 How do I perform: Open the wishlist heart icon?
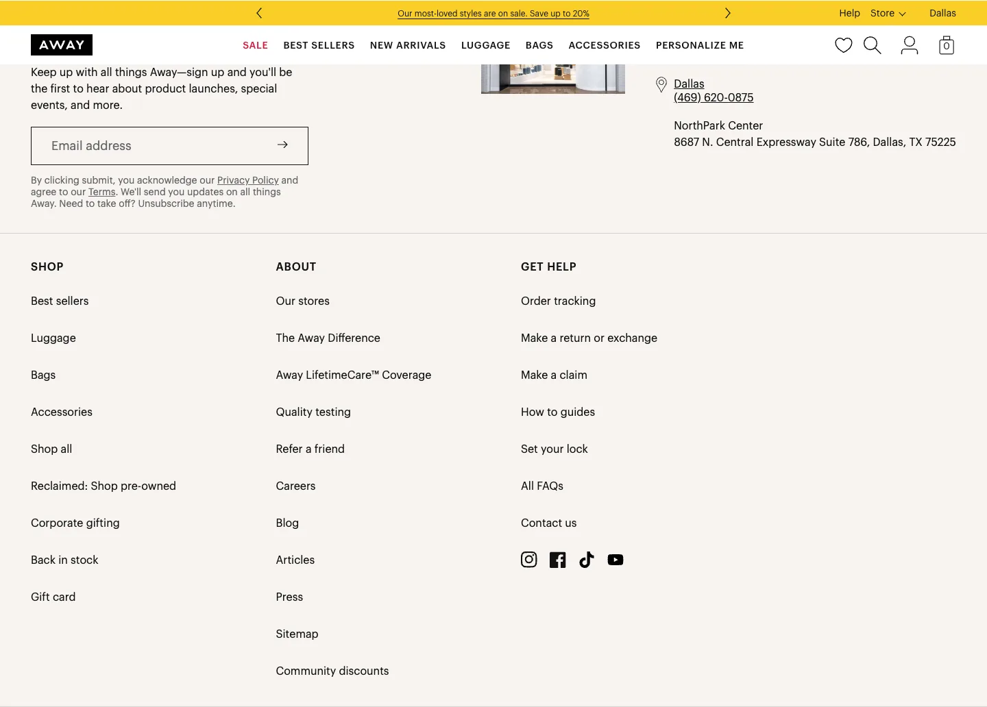coord(843,45)
